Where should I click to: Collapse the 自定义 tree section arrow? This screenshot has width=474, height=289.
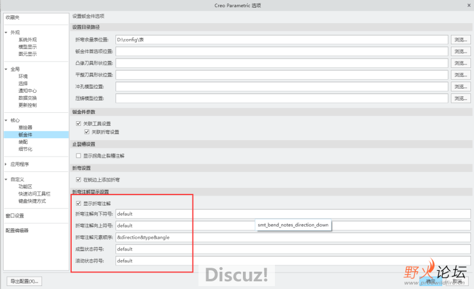6,179
